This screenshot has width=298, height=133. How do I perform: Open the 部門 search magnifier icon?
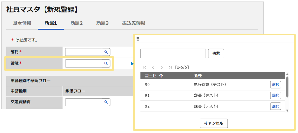[106, 52]
